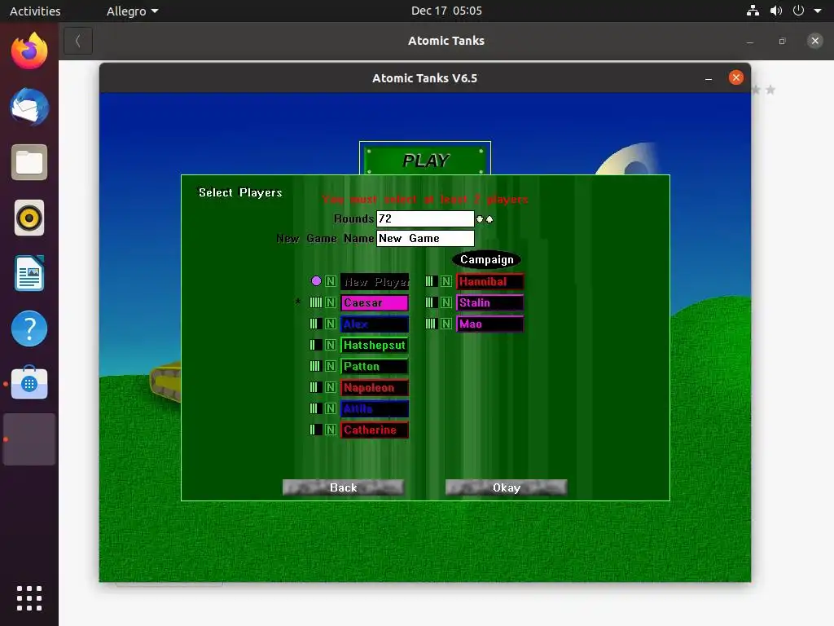Select the Mao player

point(489,324)
